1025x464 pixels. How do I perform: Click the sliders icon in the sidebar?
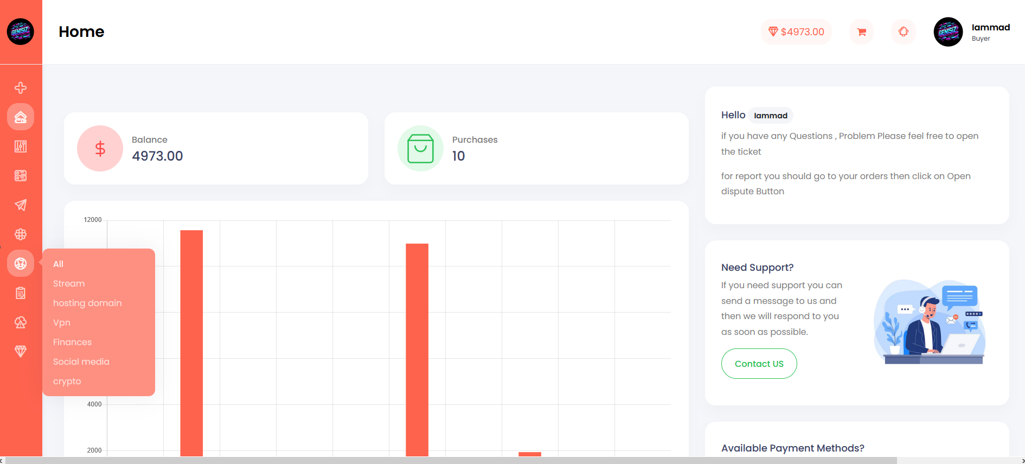[21, 147]
